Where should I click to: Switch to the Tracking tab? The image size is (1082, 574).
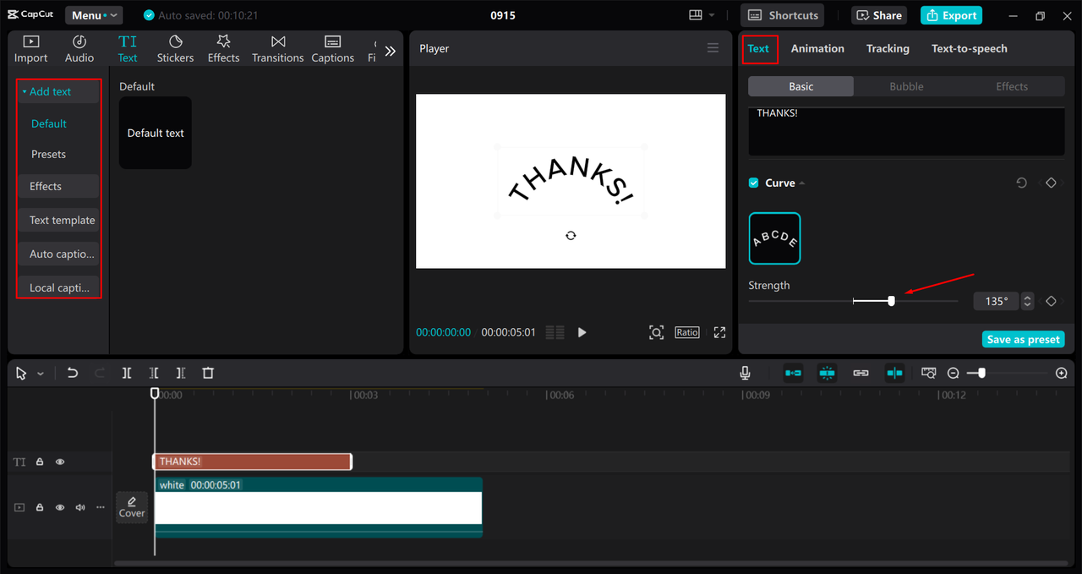point(888,48)
